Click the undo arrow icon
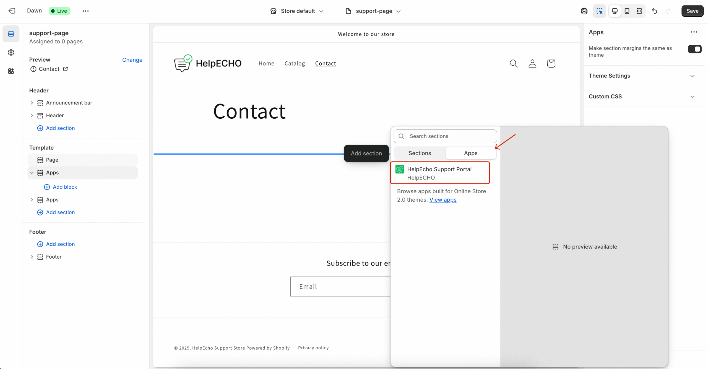This screenshot has width=708, height=369. point(654,11)
